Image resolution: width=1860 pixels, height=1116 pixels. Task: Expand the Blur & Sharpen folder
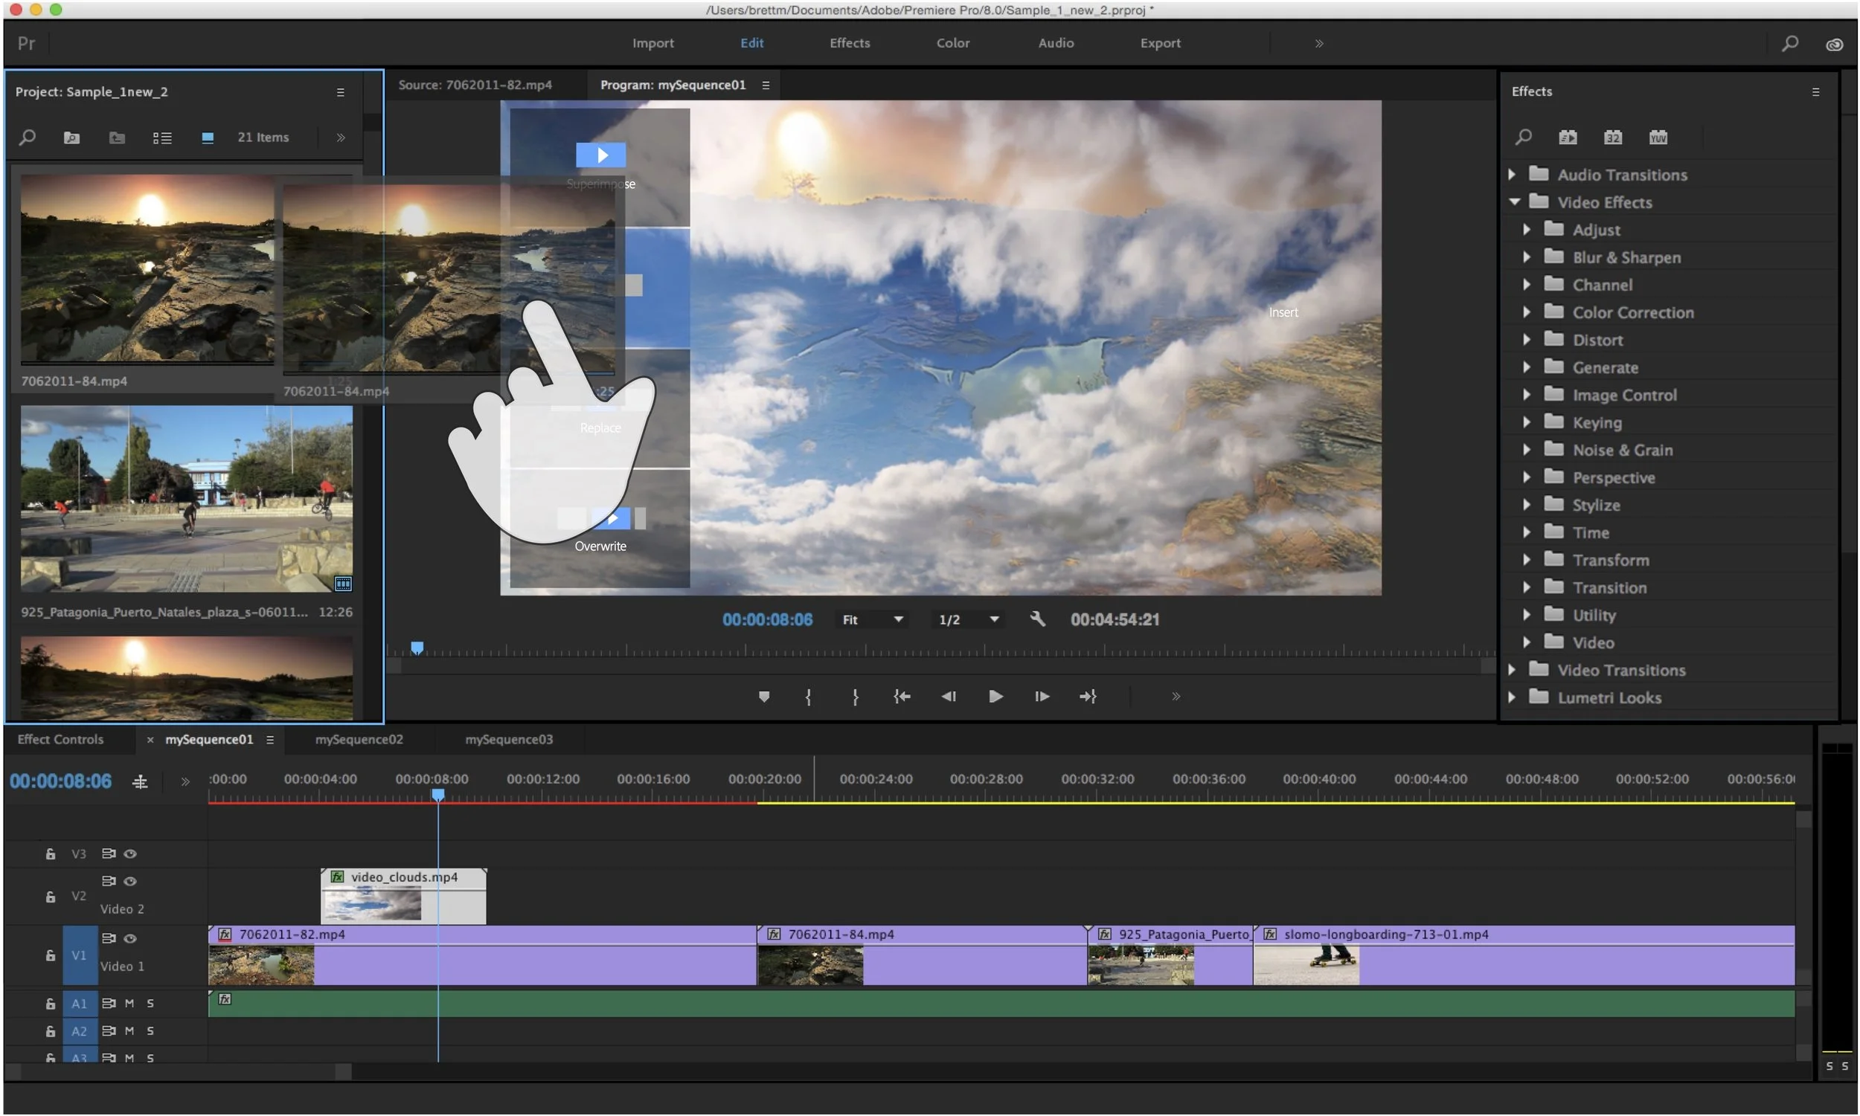point(1526,257)
